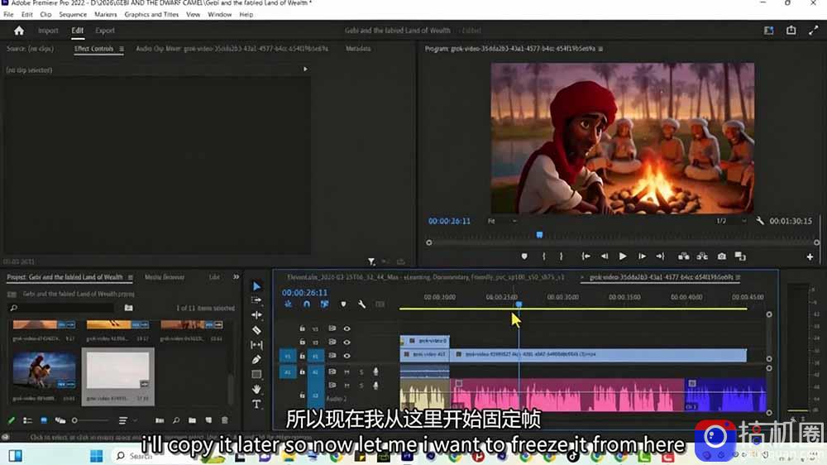Toggle Snap in Timeline

click(x=307, y=304)
